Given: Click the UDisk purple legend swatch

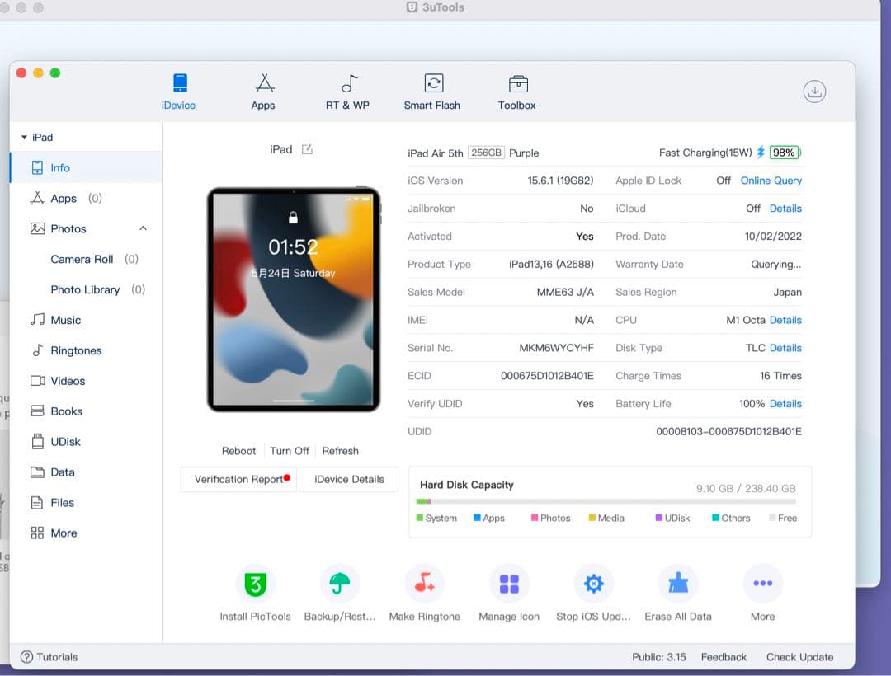Looking at the screenshot, I should click(x=659, y=518).
